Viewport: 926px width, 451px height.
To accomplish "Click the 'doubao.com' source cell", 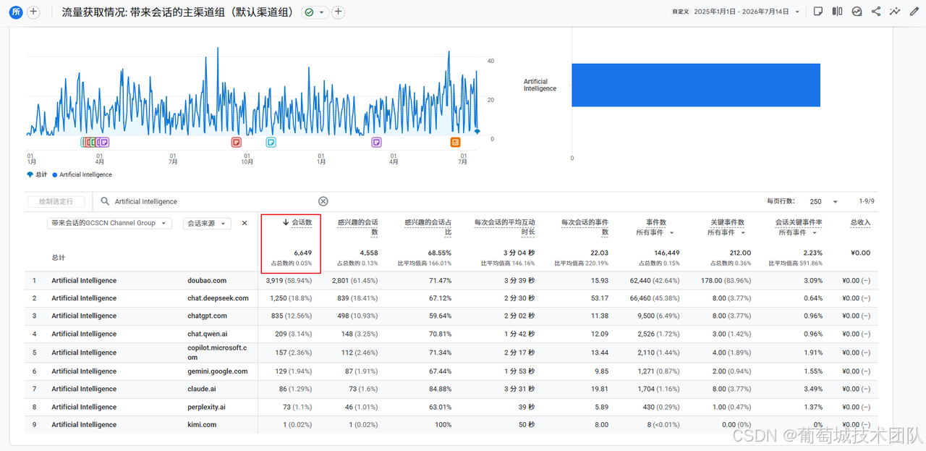I will (207, 281).
